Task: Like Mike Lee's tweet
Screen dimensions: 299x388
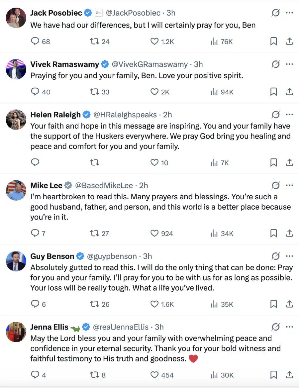Action: tap(154, 234)
